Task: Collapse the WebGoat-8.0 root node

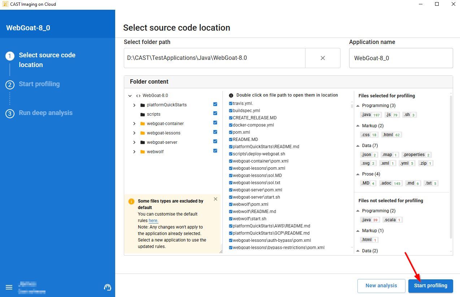Action: [x=130, y=96]
